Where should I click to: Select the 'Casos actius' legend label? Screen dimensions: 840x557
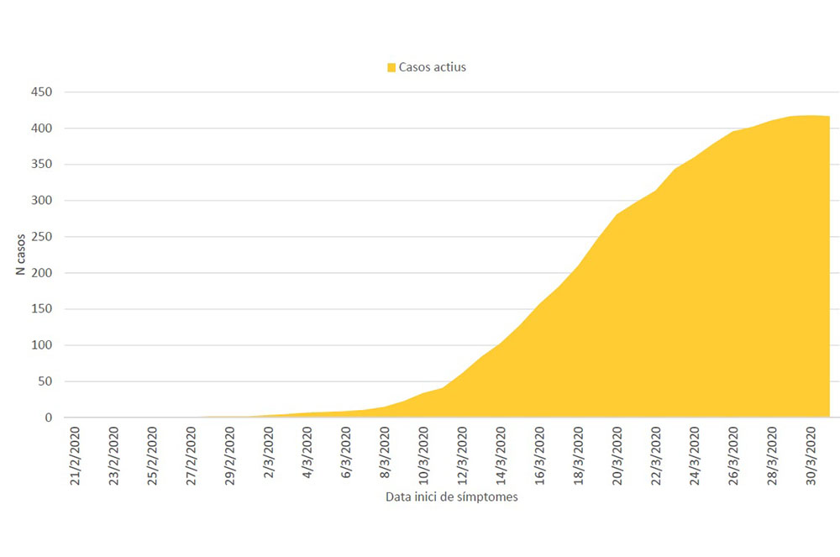[x=432, y=67]
